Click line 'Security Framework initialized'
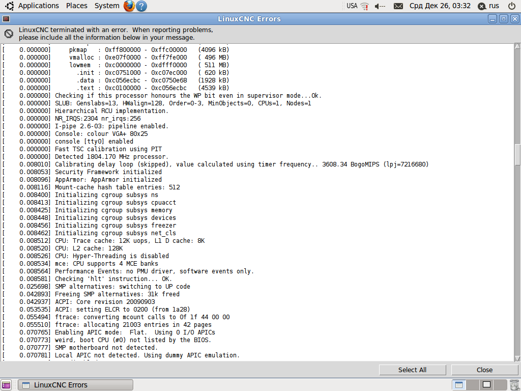Viewport: 521px width, 391px height. [x=108, y=172]
